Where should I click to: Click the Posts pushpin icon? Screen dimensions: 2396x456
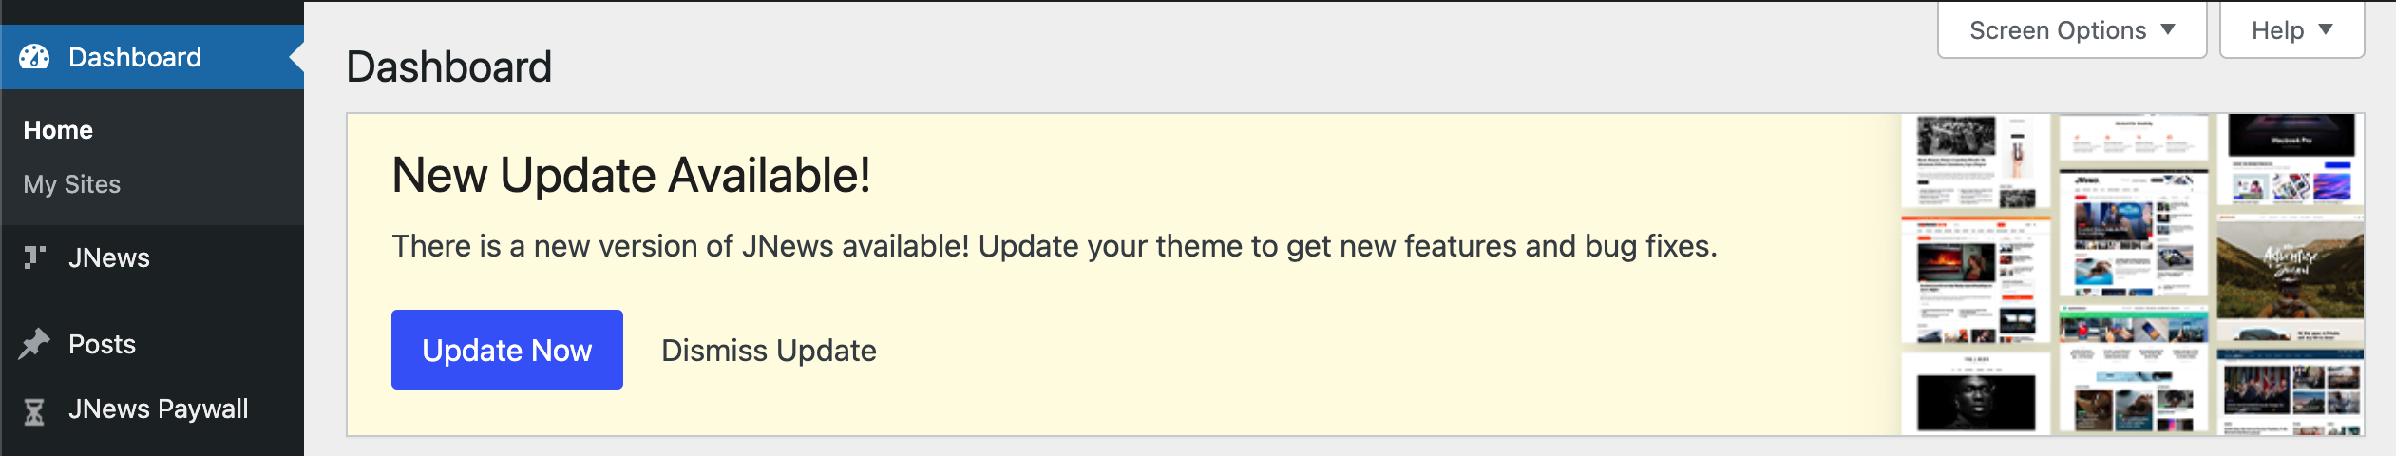click(34, 344)
